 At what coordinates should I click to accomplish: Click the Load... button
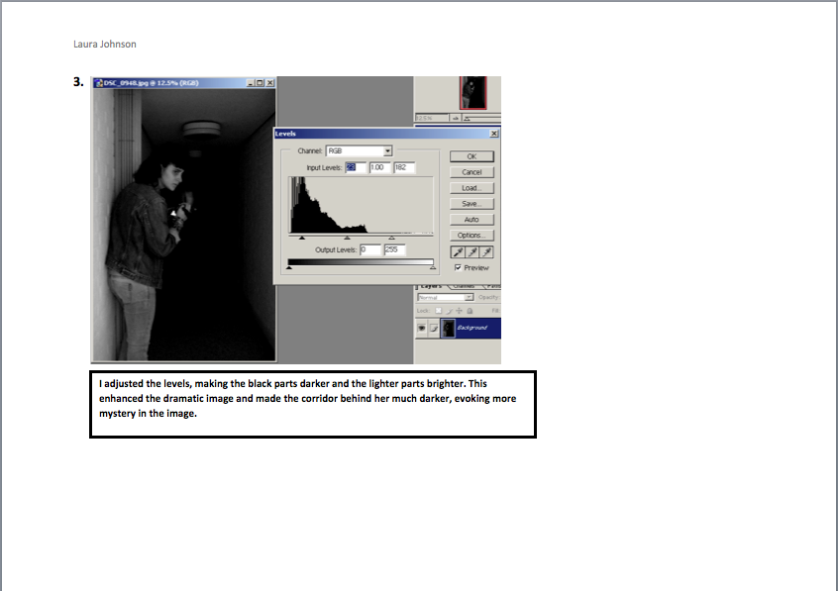(x=471, y=188)
